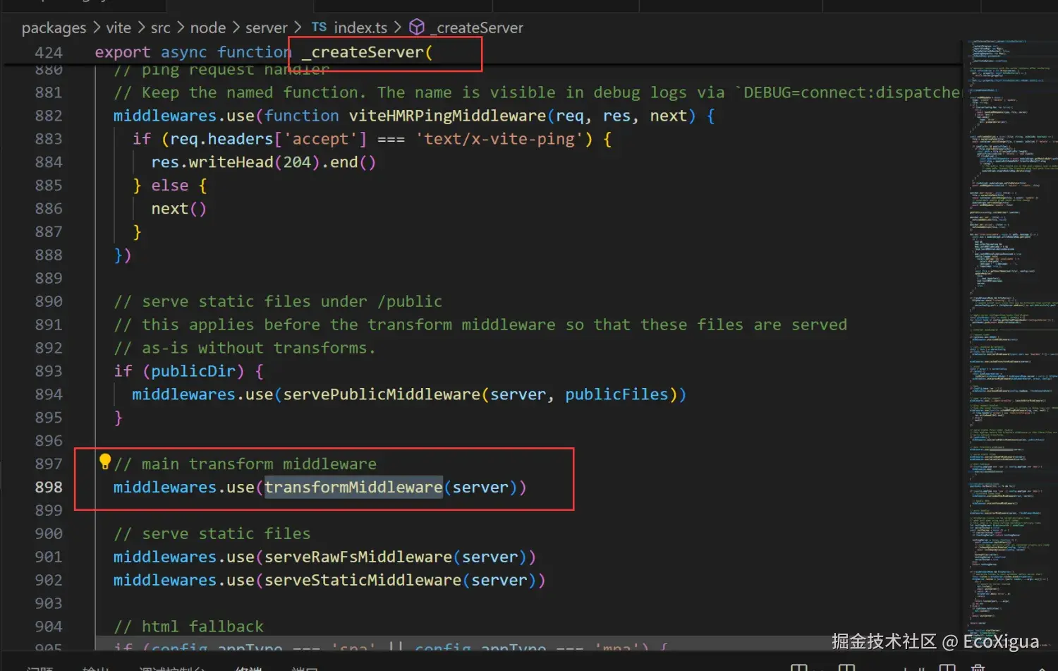The image size is (1058, 671).
Task: Click 'writeHead' method on line 884
Action: coord(231,162)
